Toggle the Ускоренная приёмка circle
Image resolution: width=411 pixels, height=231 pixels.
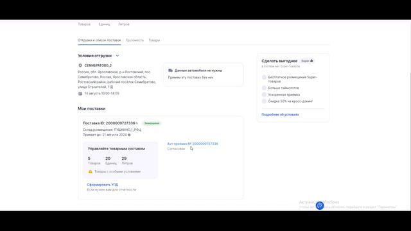click(x=264, y=94)
